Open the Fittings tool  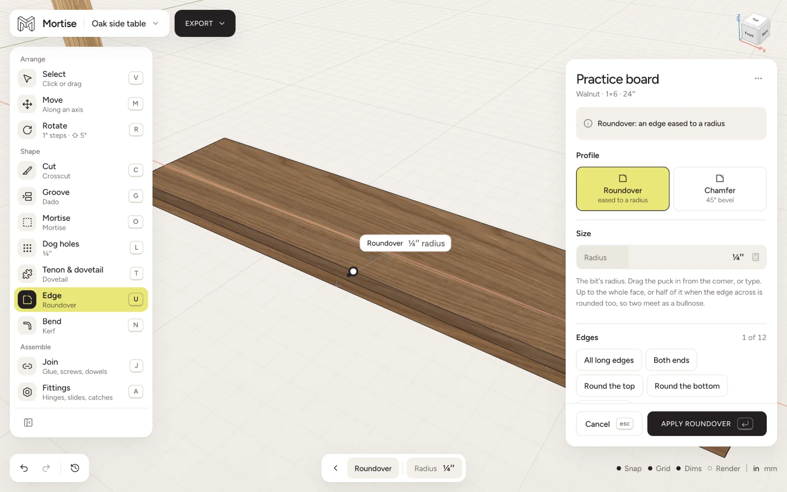click(x=81, y=392)
